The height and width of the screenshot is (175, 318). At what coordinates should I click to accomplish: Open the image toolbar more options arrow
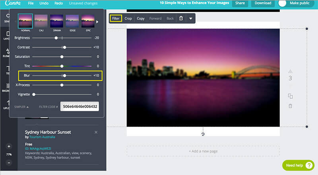tap(190, 19)
